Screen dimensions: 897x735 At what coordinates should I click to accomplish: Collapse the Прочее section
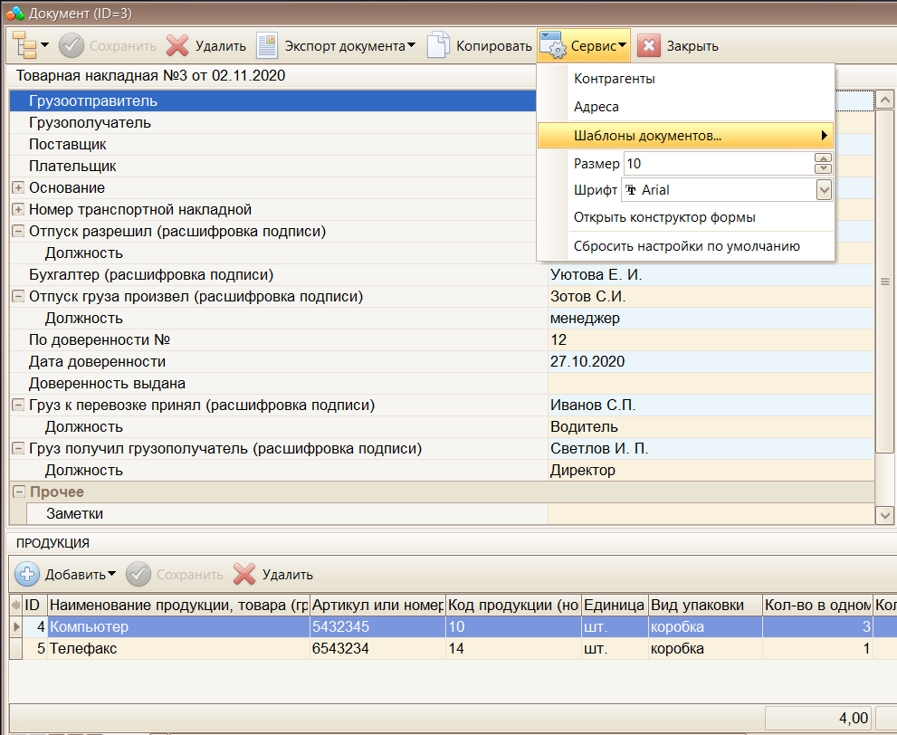coord(18,492)
